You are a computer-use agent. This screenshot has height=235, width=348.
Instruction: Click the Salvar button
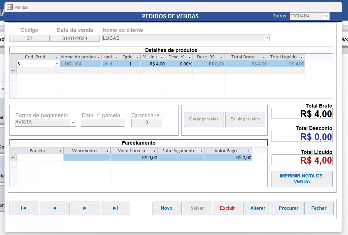click(197, 208)
